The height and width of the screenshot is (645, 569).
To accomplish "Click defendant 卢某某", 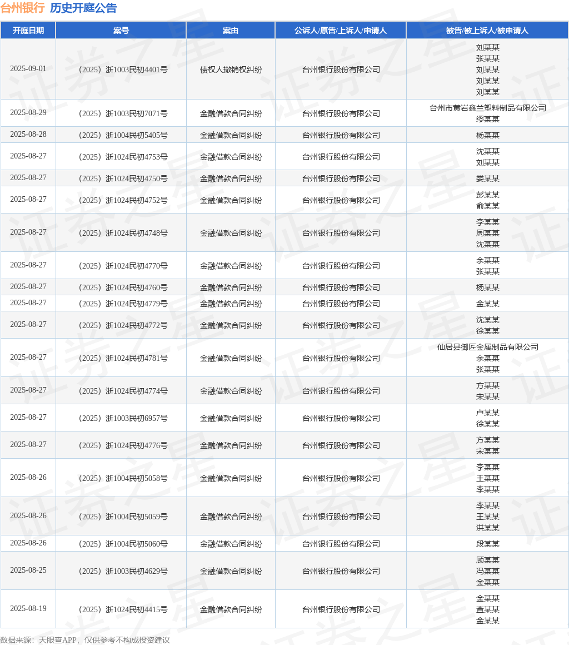I will tap(488, 413).
